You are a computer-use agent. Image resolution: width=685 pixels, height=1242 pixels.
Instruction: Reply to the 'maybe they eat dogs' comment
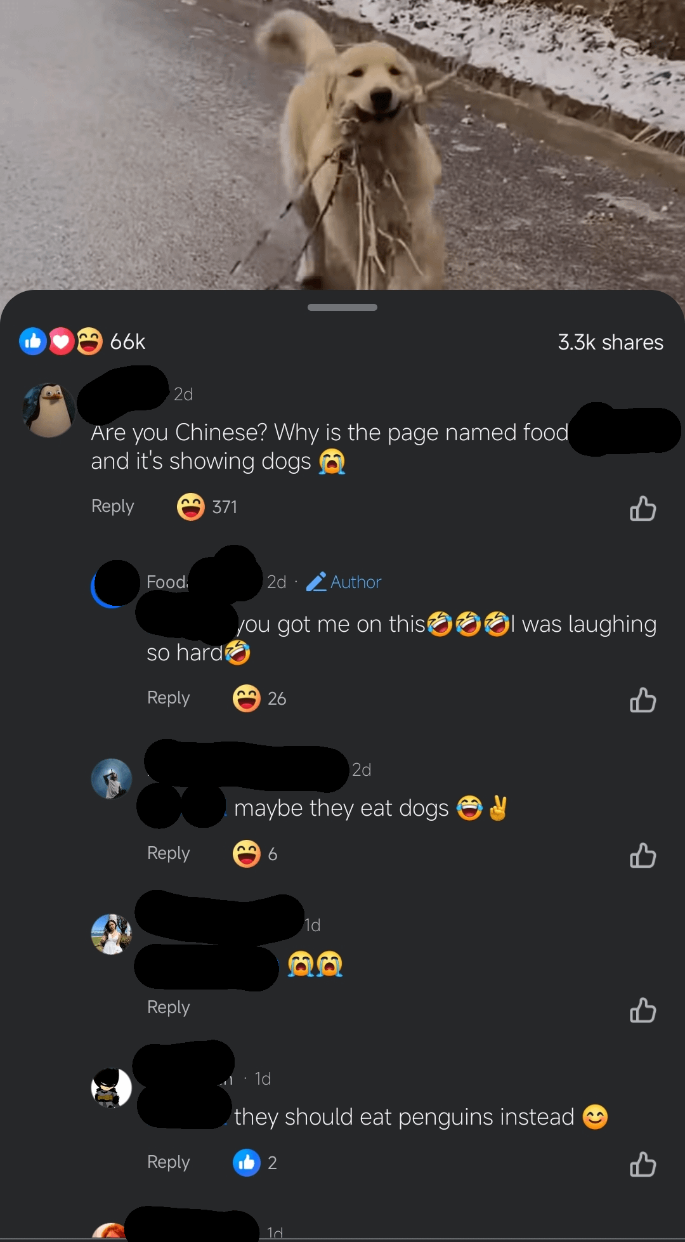pos(169,853)
